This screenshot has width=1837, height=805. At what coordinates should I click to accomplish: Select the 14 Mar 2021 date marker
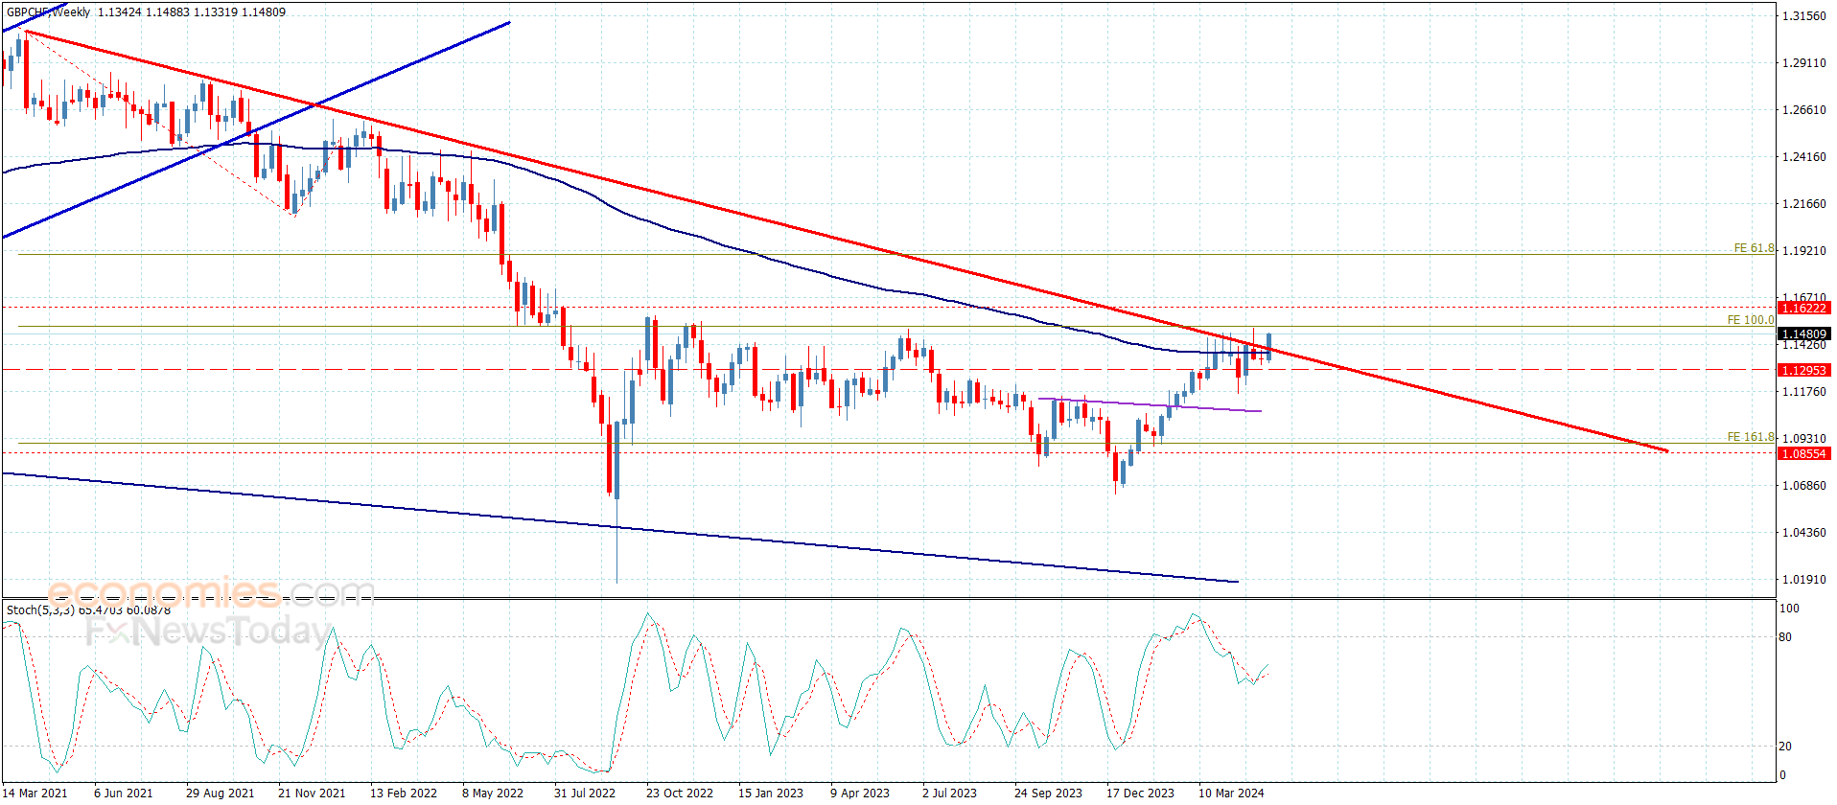[35, 793]
